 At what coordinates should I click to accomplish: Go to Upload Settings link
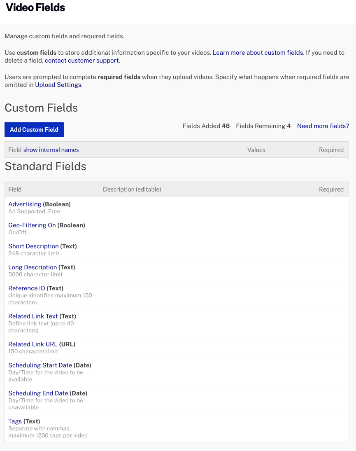click(x=58, y=85)
